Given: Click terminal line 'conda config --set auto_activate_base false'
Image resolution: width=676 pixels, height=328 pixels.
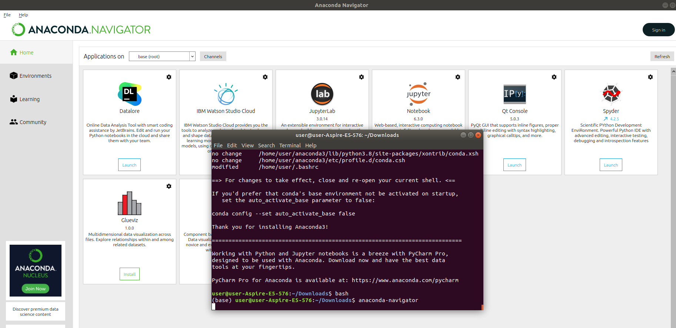Looking at the screenshot, I should coord(283,214).
